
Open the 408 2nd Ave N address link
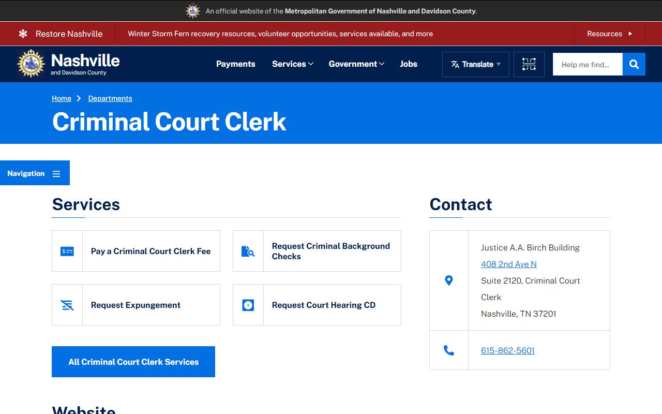509,264
